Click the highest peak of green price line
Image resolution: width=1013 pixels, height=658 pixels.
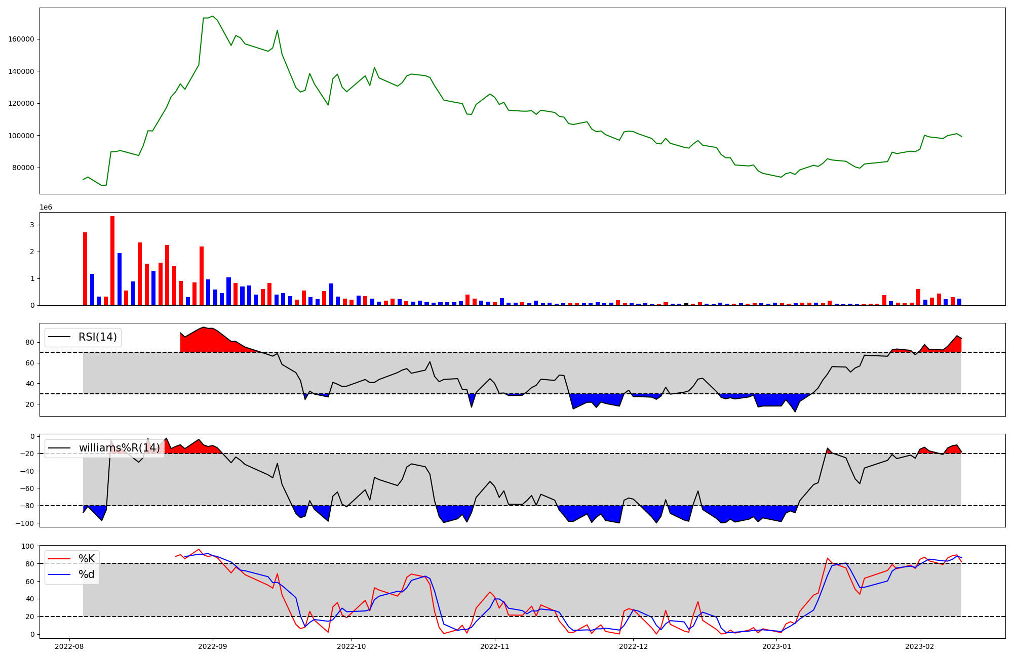(x=212, y=16)
